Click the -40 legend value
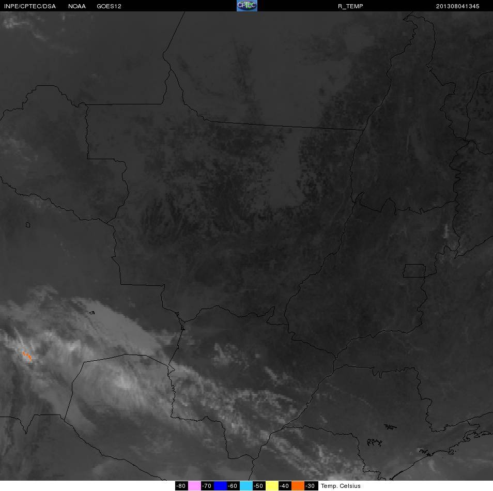The width and height of the screenshot is (493, 491). point(285,486)
